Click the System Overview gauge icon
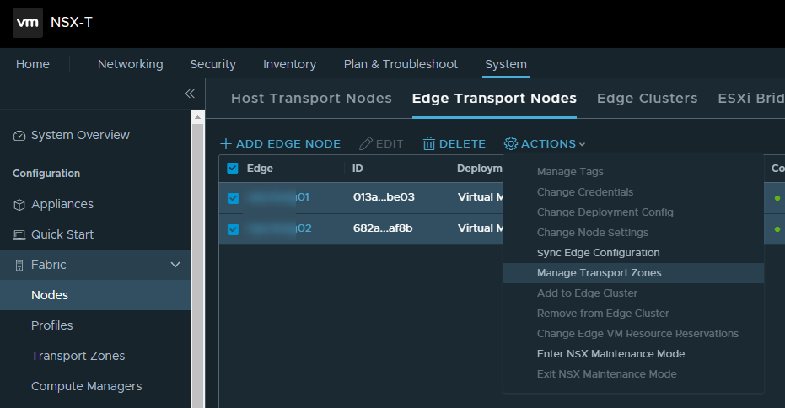 19,136
